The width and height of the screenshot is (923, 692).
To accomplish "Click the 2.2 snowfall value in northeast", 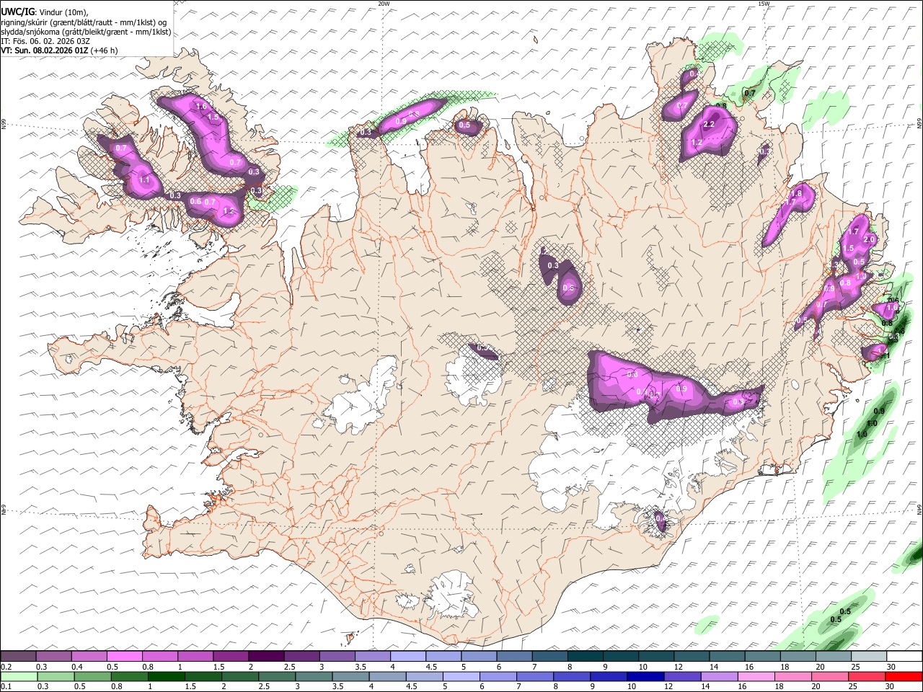I will point(708,125).
